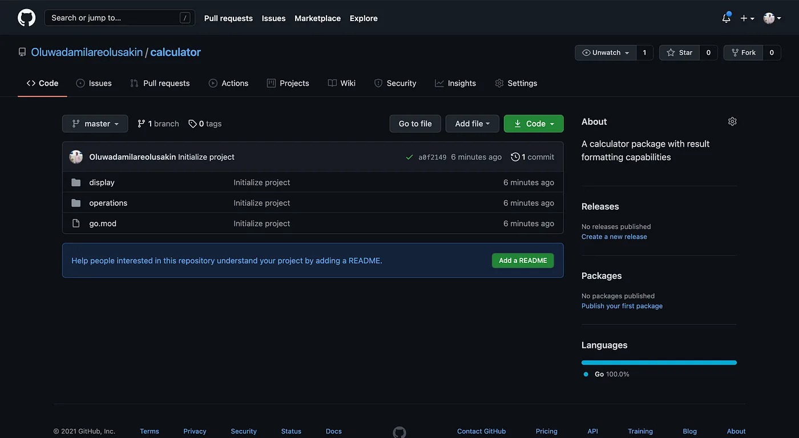799x438 pixels.
Task: Click Create a new release link
Action: 614,237
